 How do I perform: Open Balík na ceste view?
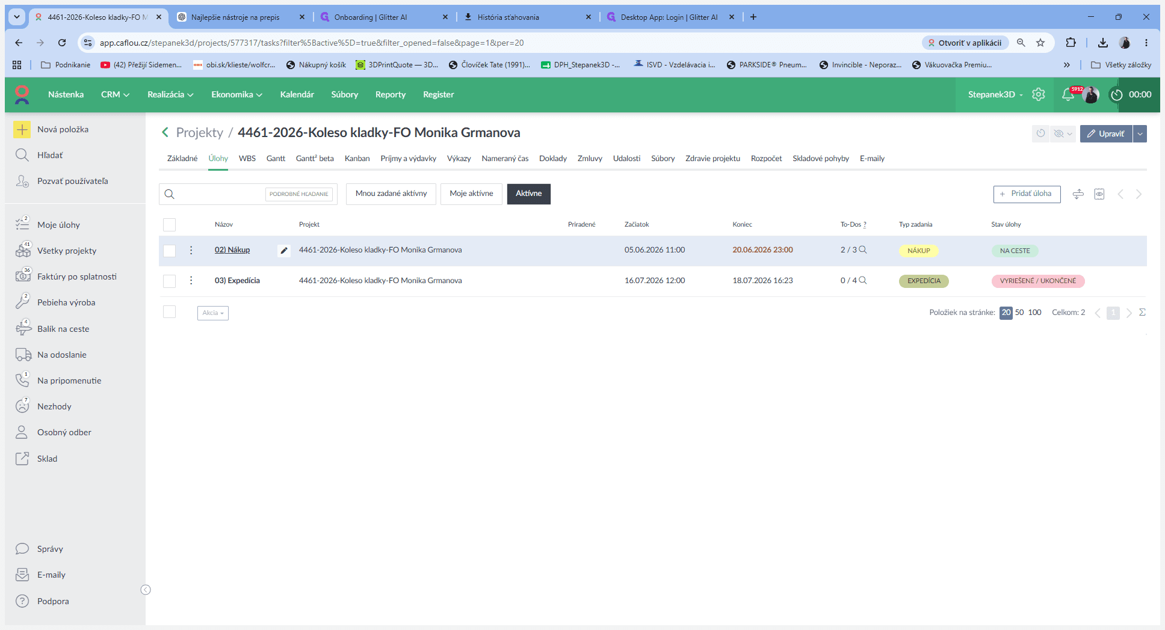click(x=63, y=329)
